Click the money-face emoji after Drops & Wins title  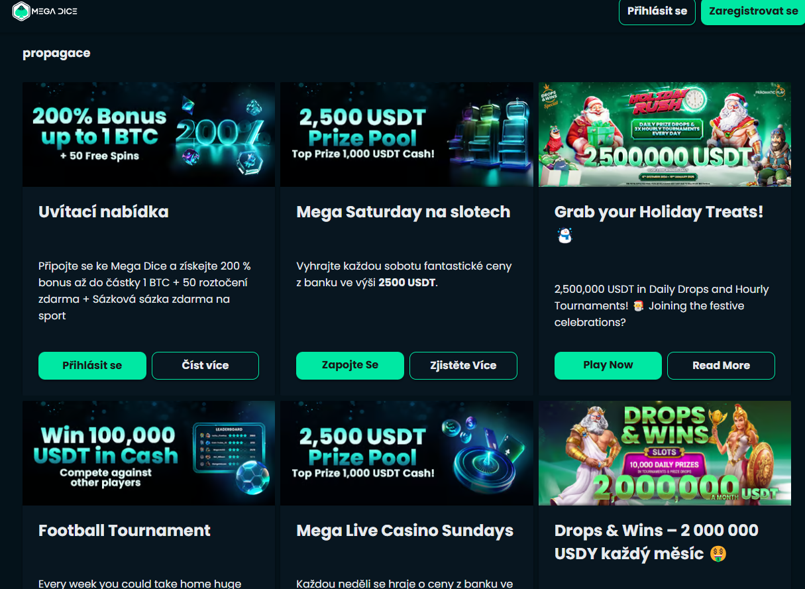pyautogui.click(x=718, y=553)
